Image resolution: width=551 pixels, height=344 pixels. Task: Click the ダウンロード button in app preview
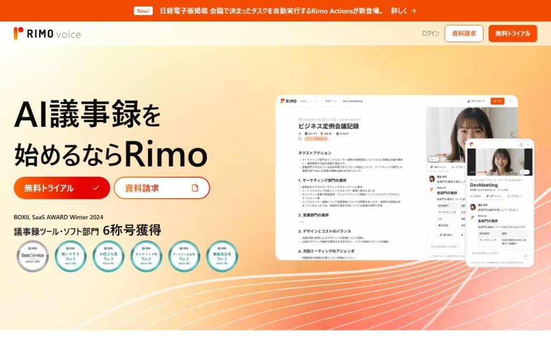(476, 101)
